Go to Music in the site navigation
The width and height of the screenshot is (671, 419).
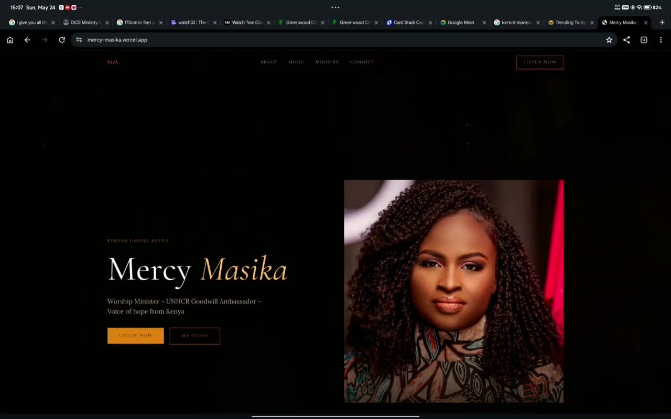pos(296,62)
